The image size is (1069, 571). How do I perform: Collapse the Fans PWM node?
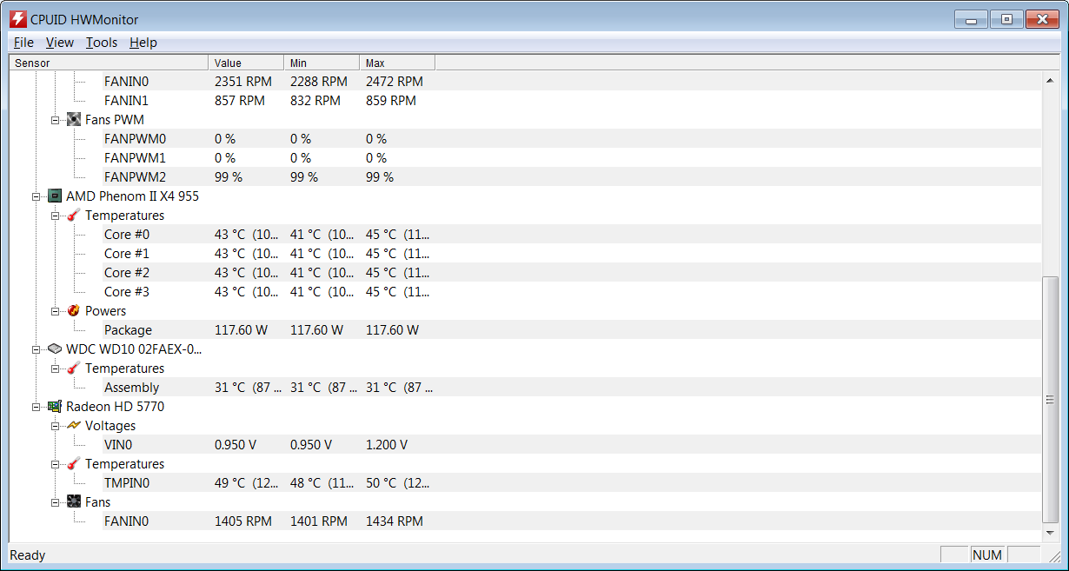point(55,120)
